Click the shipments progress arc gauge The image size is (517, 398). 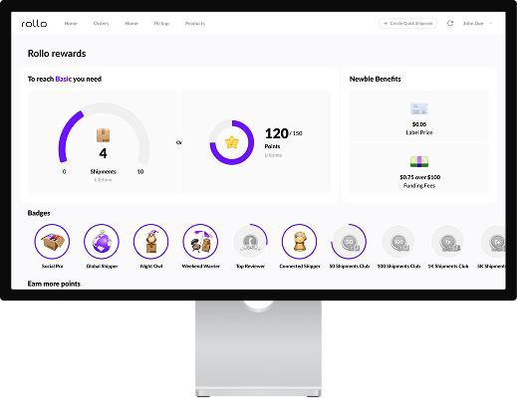point(104,133)
